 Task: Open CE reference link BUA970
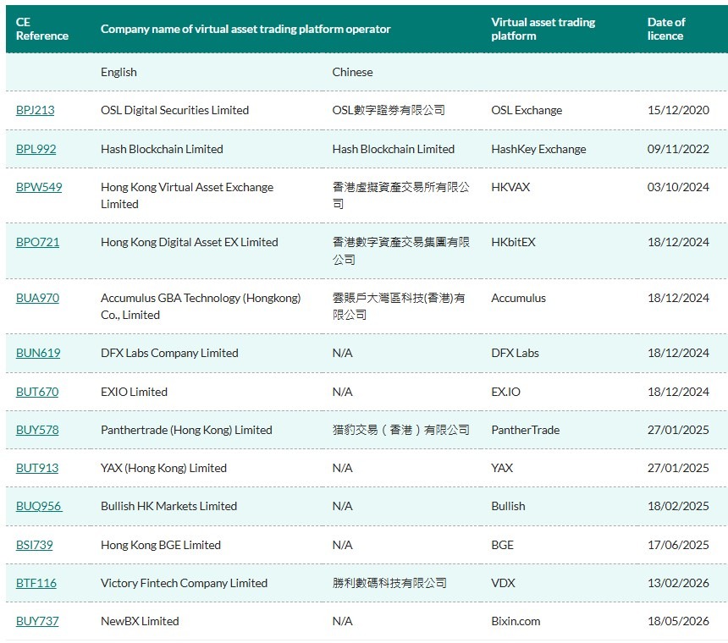click(x=37, y=298)
